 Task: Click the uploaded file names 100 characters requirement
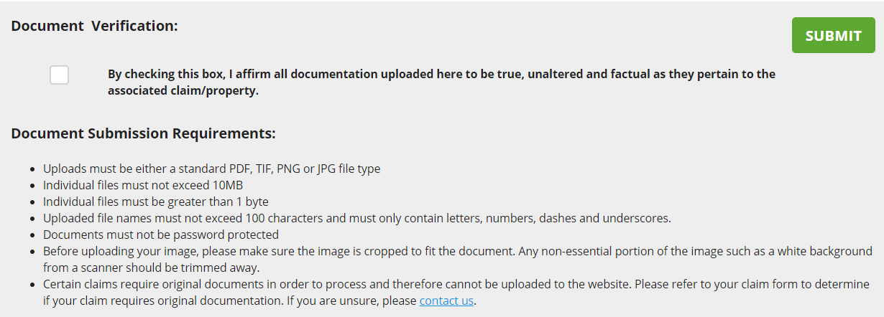[356, 218]
